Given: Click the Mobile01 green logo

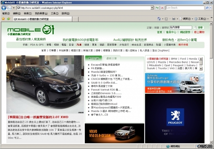Looking at the screenshot, I should (31, 30).
